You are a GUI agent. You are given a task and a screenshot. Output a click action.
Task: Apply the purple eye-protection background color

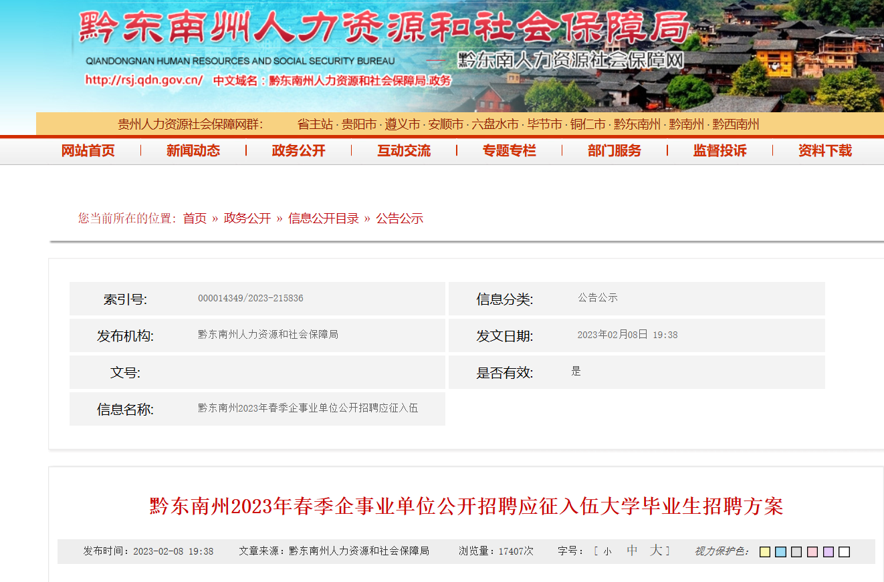click(x=828, y=552)
